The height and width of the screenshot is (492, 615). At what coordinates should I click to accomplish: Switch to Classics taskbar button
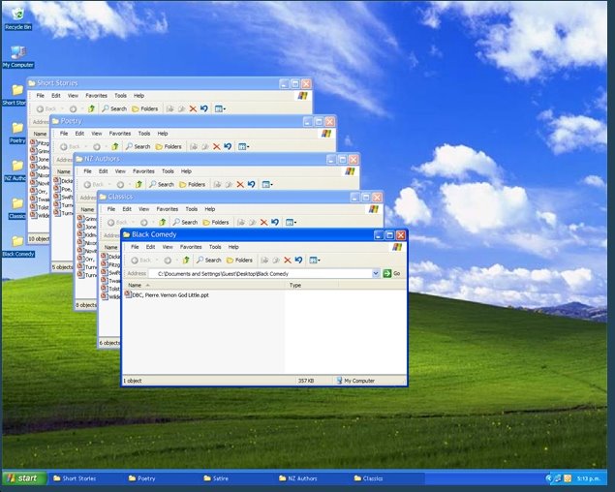click(388, 478)
